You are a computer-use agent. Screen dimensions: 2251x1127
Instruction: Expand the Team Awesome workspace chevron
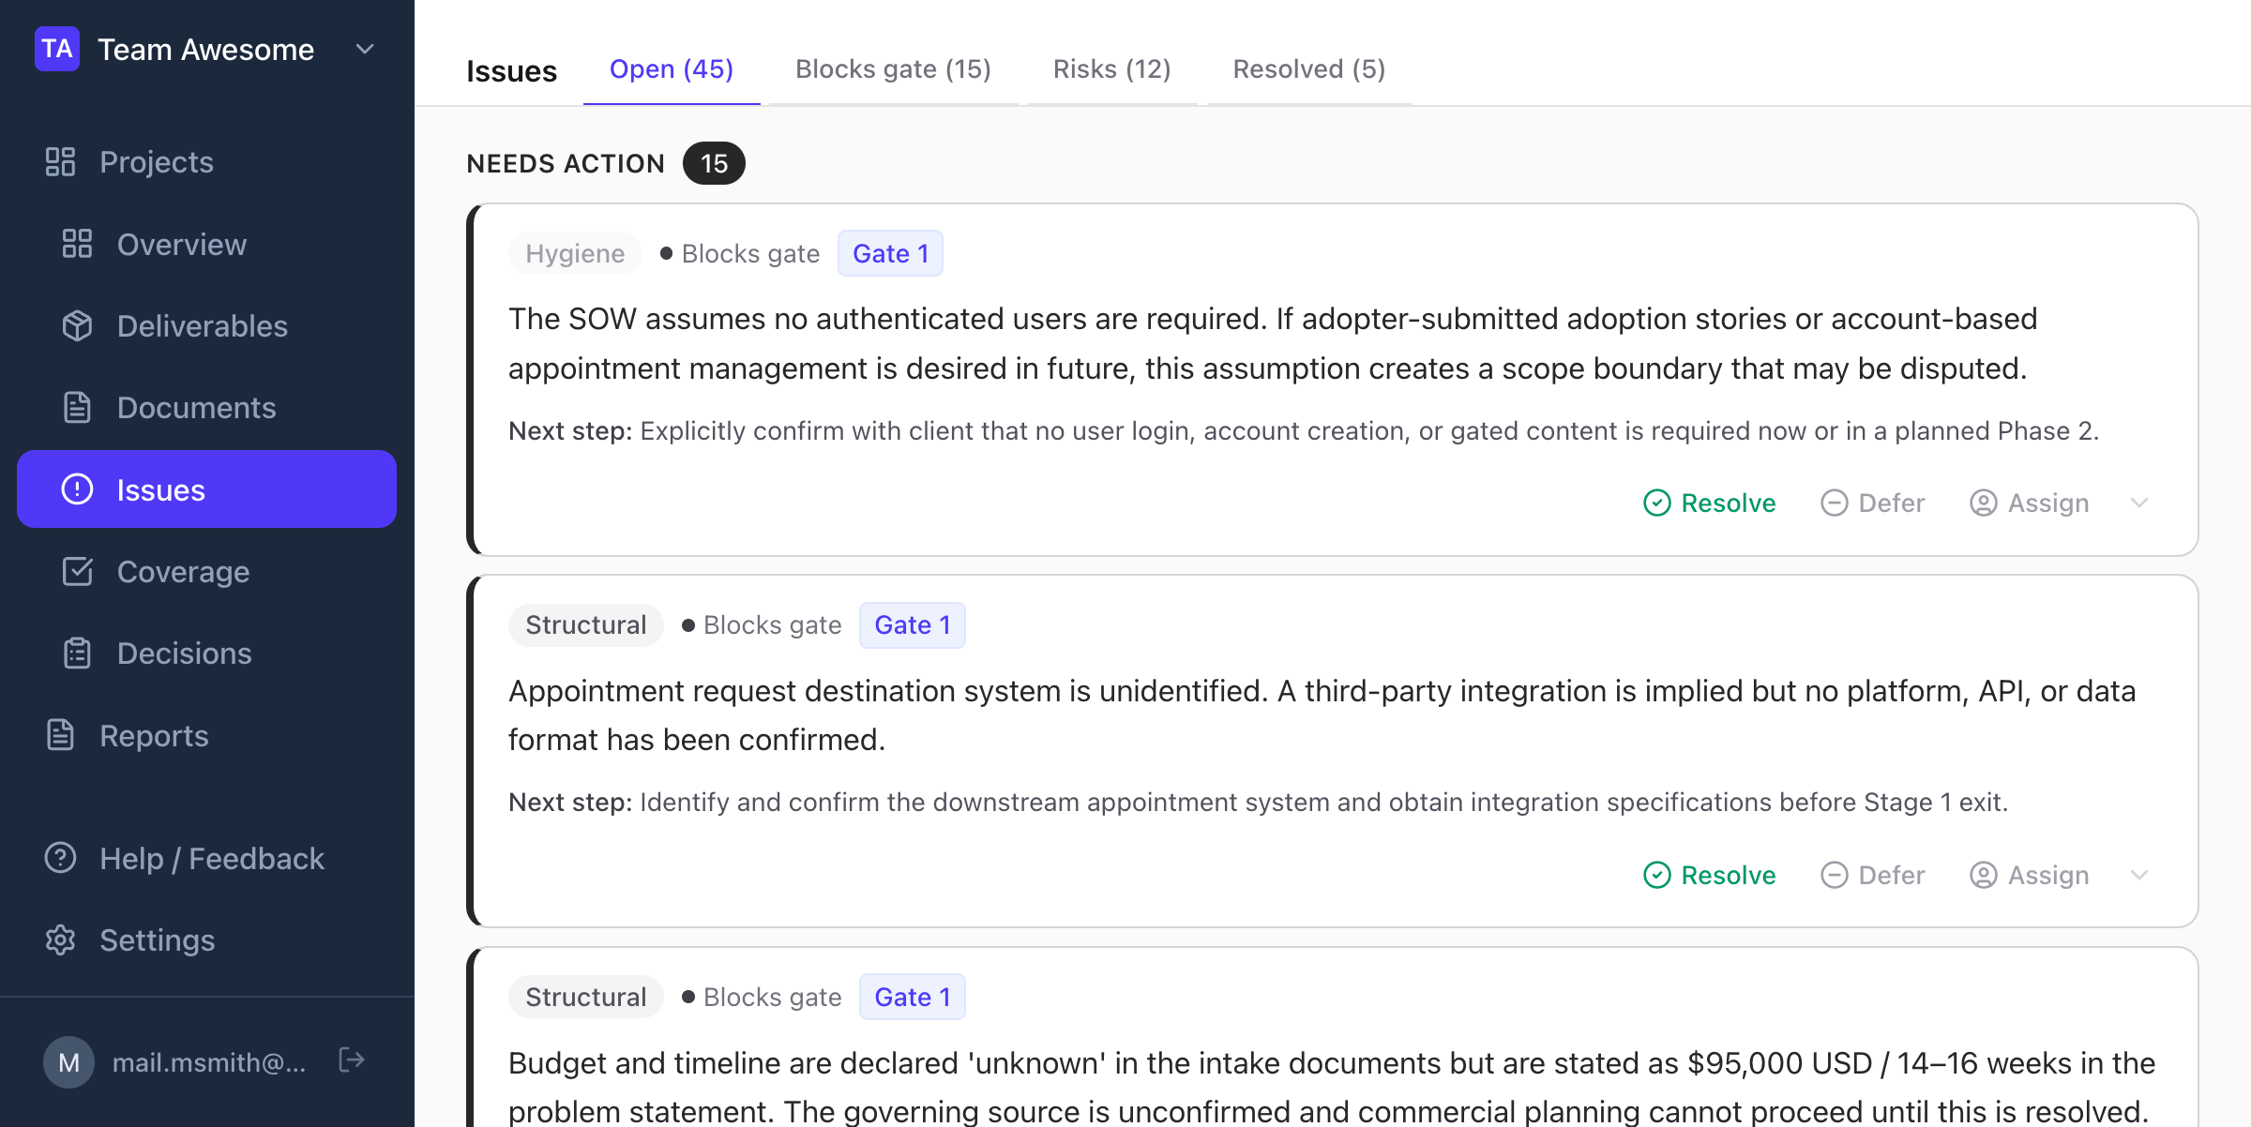click(x=364, y=49)
